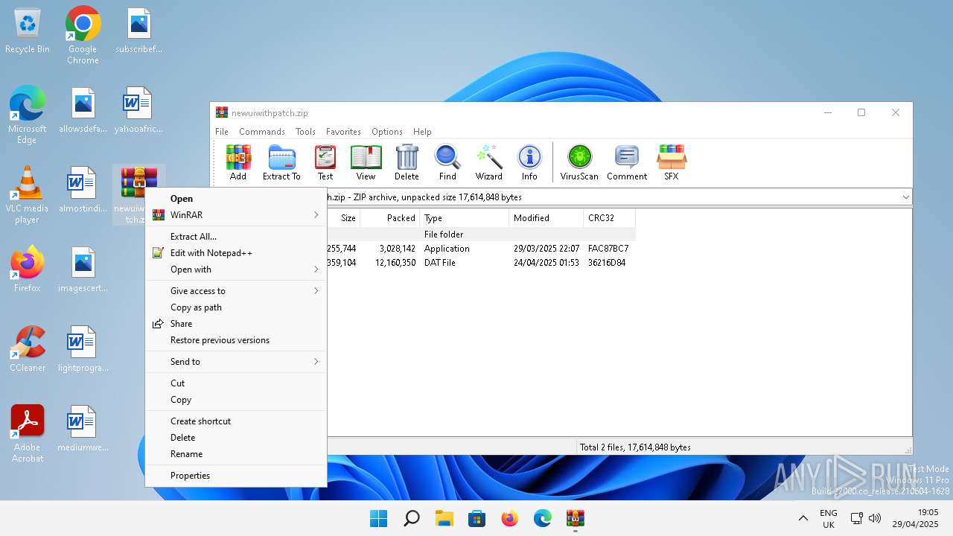Open Microsoft Store from the taskbar
The width and height of the screenshot is (953, 536).
476,519
